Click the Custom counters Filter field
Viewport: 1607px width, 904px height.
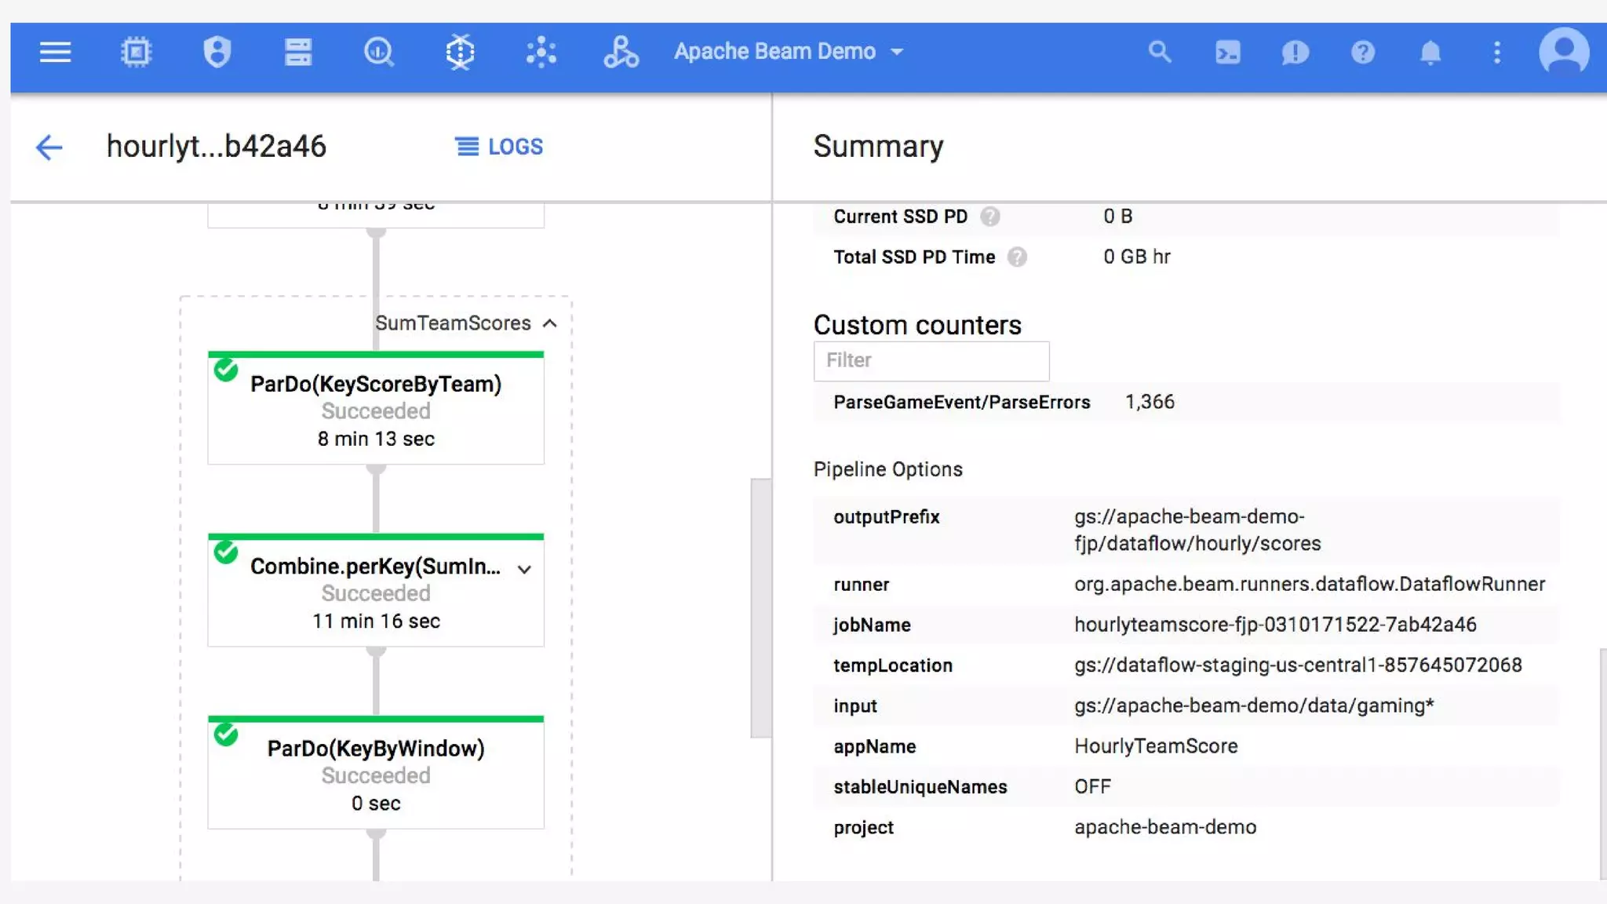click(x=931, y=360)
